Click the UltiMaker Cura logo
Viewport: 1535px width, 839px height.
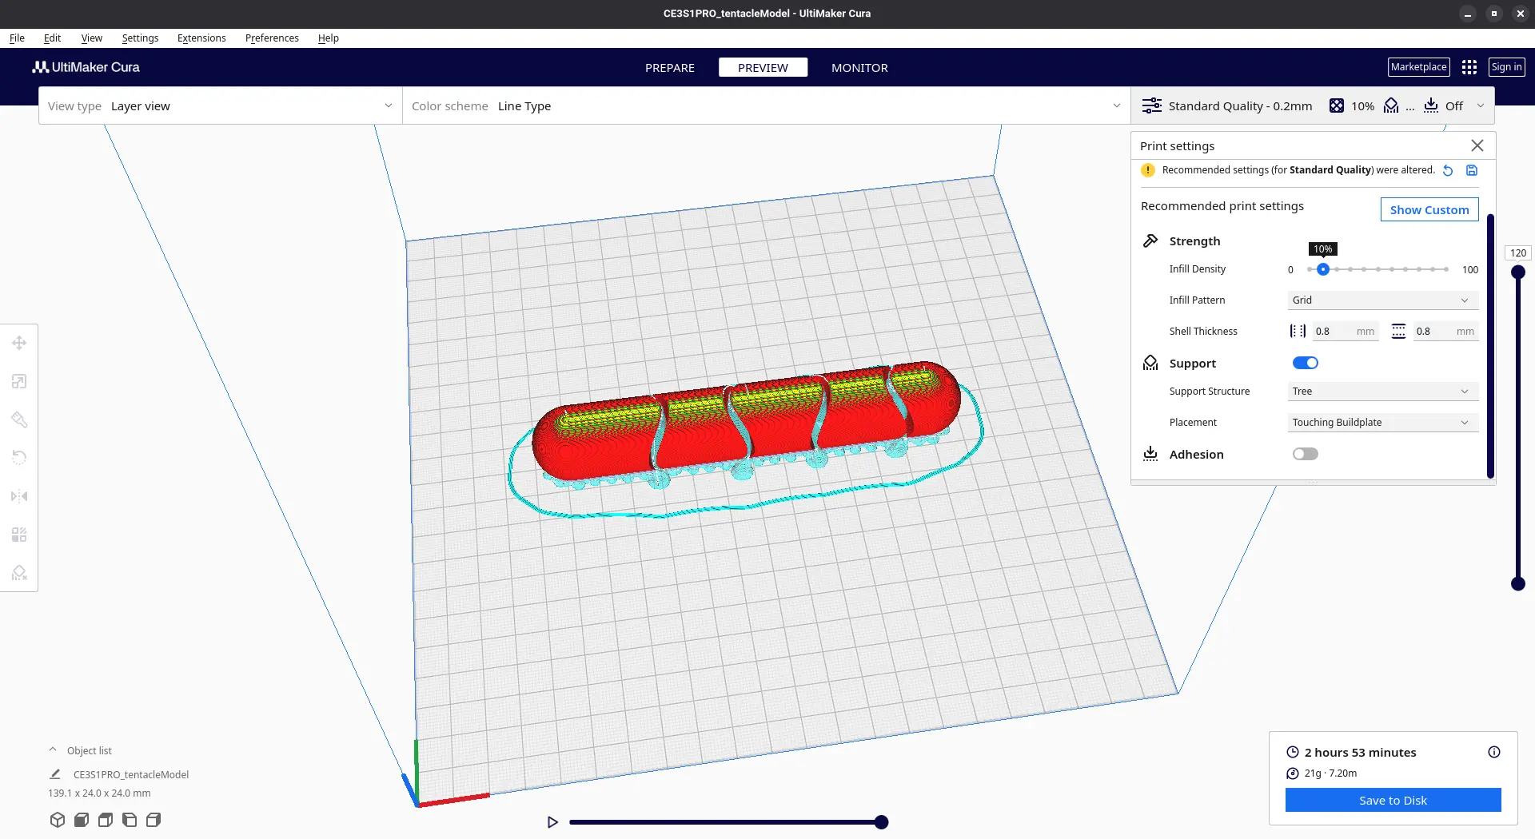click(x=86, y=67)
